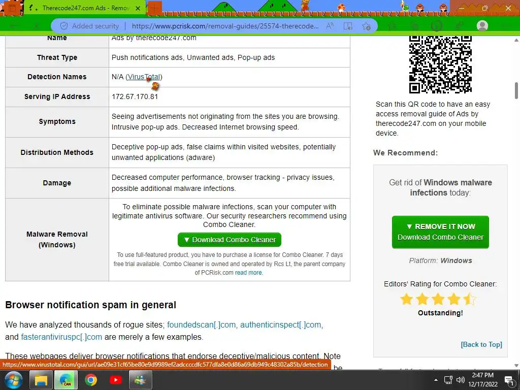Open the Windows Start button
Image resolution: width=520 pixels, height=390 pixels.
click(13, 380)
